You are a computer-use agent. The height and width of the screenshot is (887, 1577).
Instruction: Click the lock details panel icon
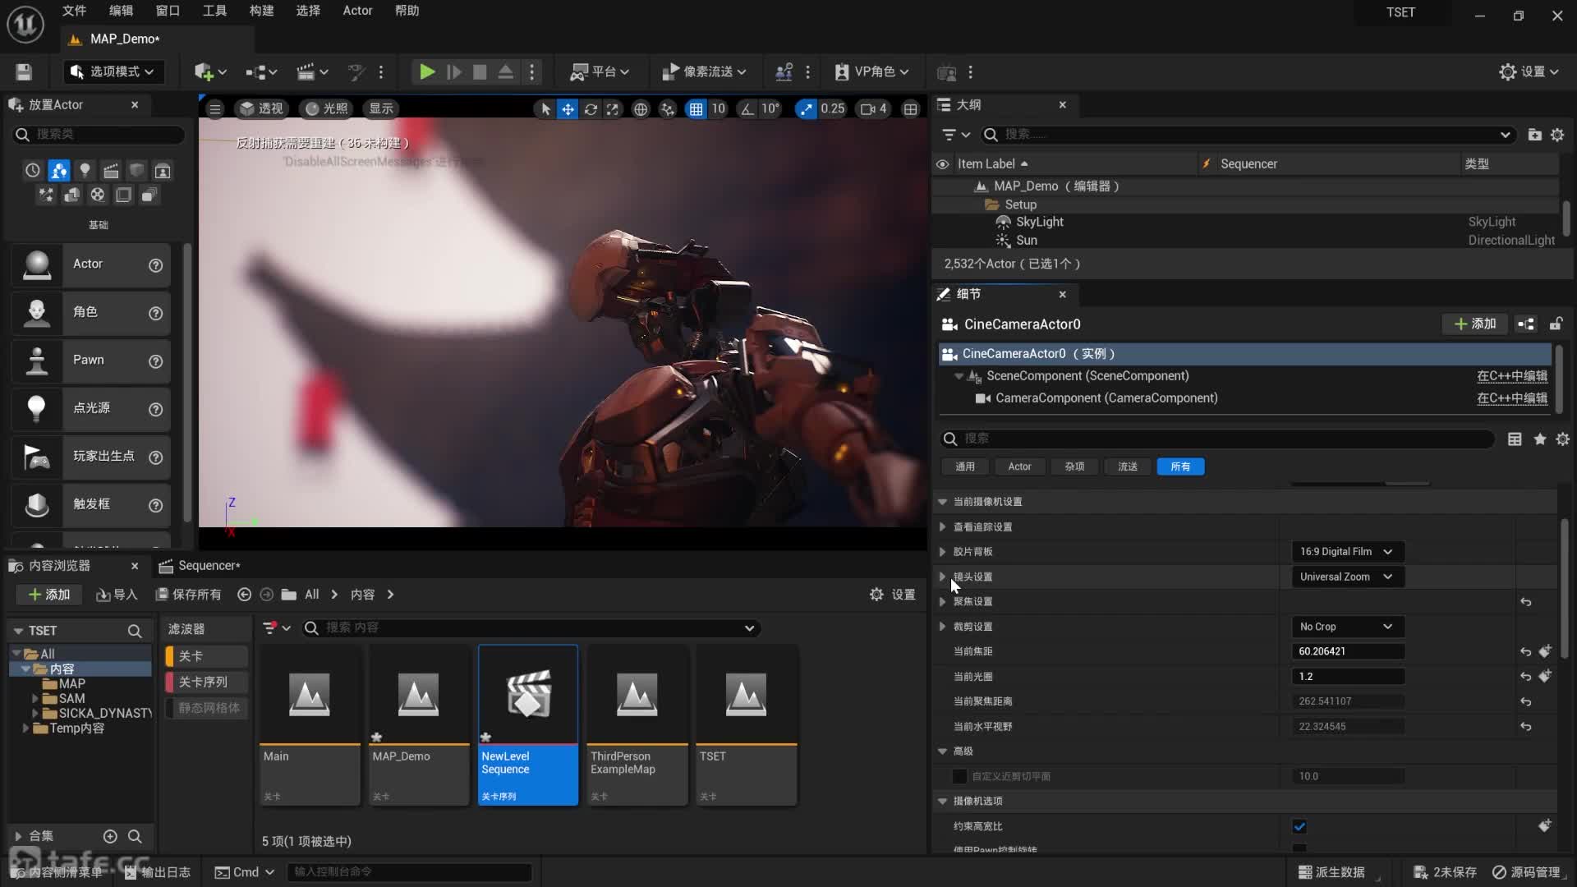pos(1555,324)
